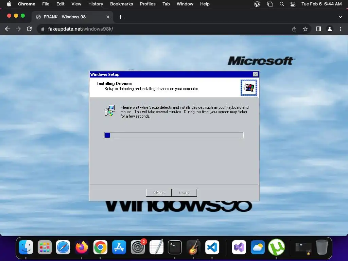The width and height of the screenshot is (348, 261).
Task: Open the History menu
Action: coord(95,4)
